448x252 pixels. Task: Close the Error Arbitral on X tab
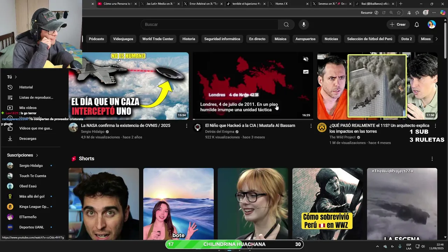click(x=222, y=4)
